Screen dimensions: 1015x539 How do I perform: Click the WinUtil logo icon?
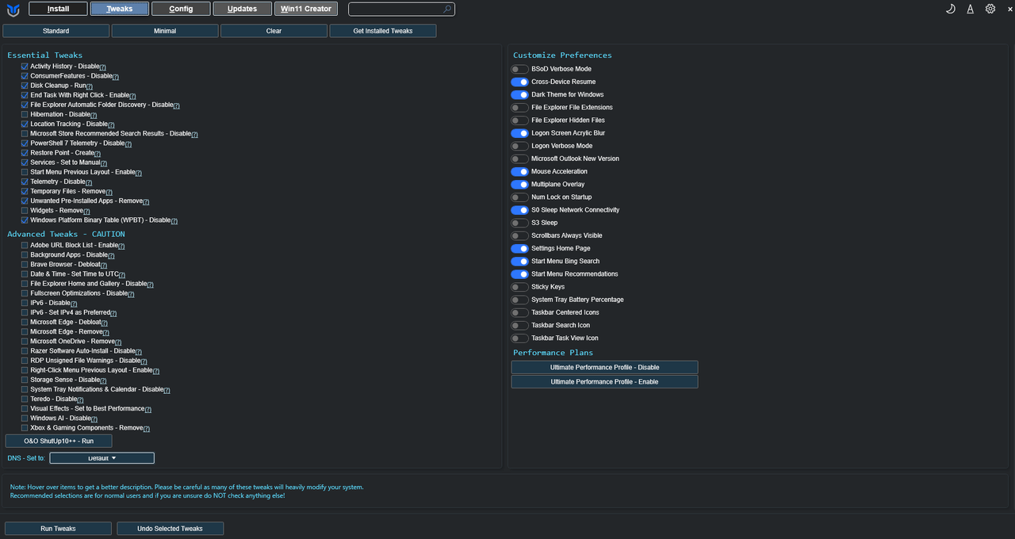pos(13,10)
